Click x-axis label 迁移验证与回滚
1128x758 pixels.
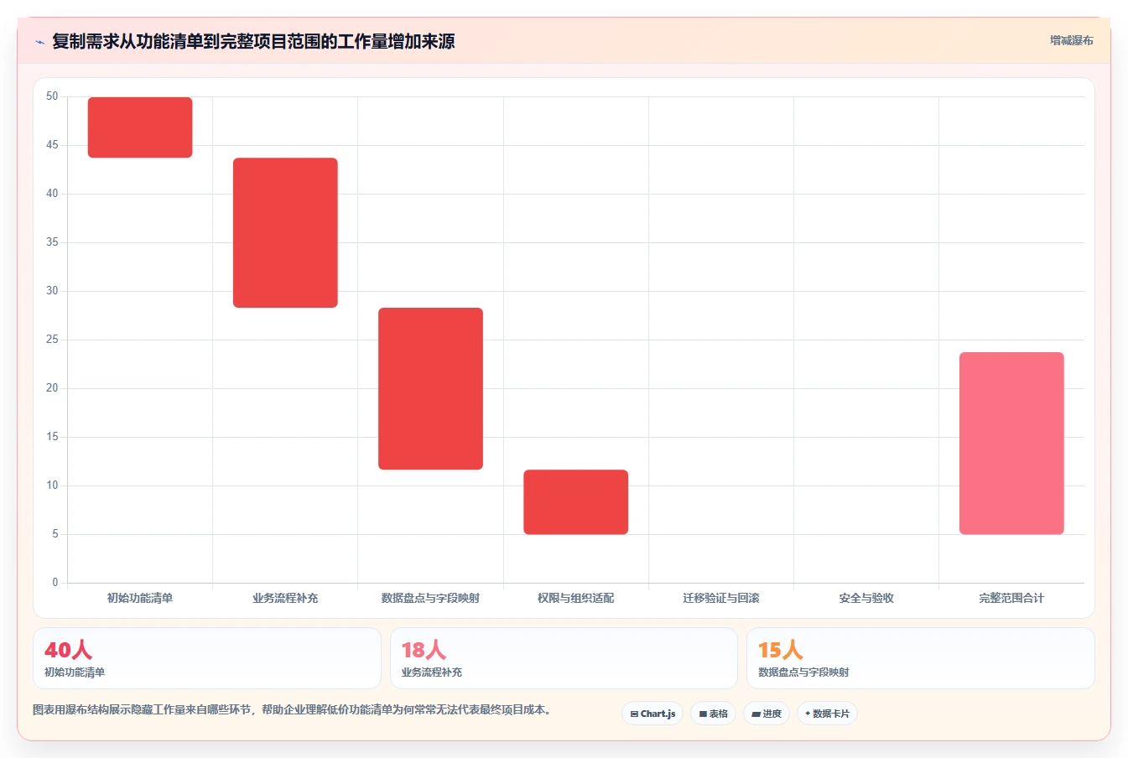[721, 598]
